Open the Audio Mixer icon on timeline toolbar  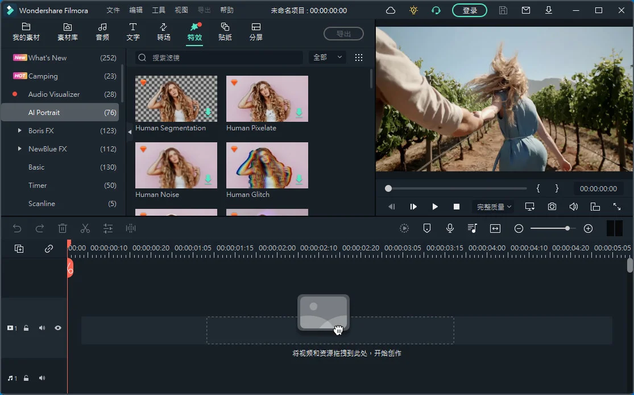click(472, 228)
